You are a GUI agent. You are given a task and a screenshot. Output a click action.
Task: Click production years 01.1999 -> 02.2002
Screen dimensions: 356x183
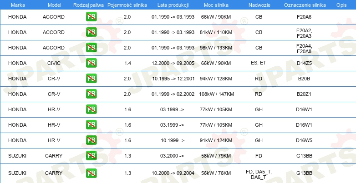point(173,94)
